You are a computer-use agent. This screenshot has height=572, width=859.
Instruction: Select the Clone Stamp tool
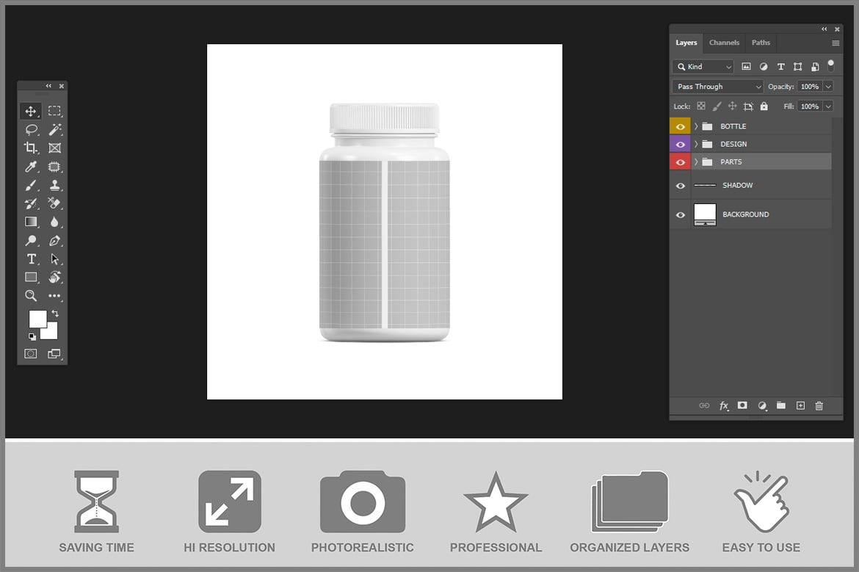tap(54, 185)
